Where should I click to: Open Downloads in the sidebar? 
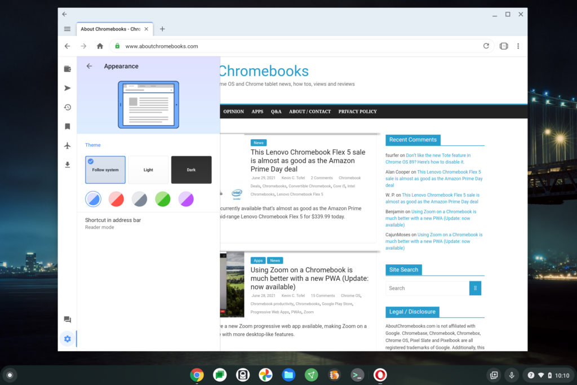(68, 165)
